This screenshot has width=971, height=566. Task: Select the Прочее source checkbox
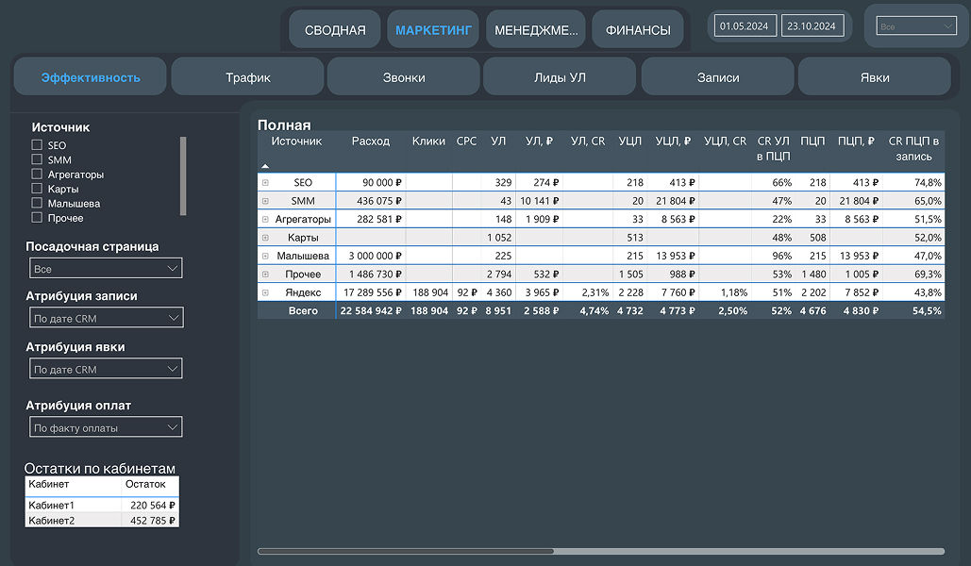pyautogui.click(x=37, y=218)
